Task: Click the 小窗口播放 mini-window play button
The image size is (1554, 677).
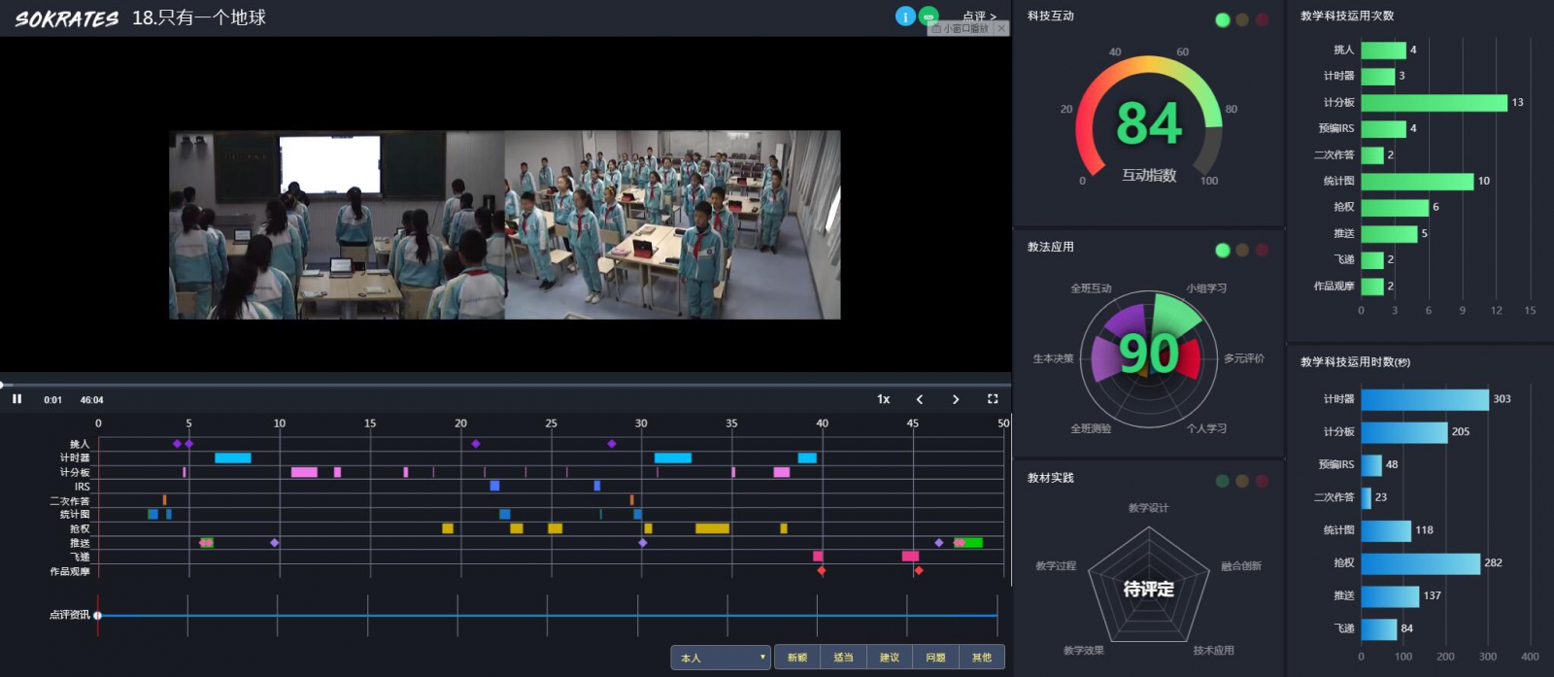Action: 961,29
